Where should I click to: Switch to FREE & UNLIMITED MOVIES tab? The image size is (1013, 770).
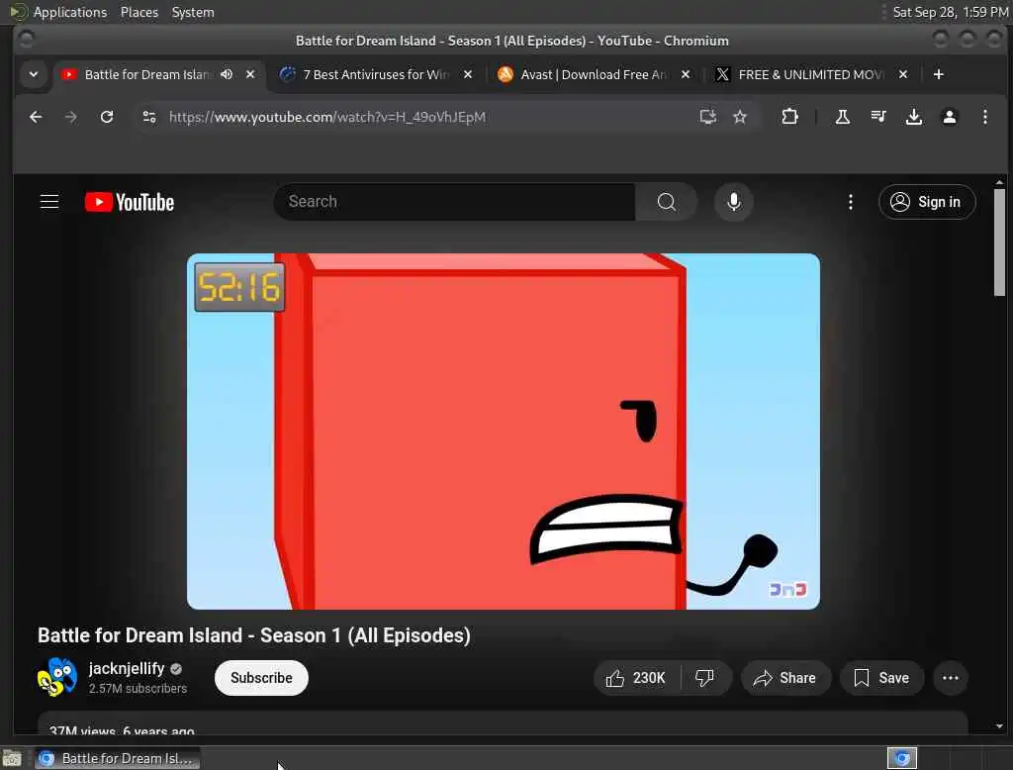[x=810, y=74]
